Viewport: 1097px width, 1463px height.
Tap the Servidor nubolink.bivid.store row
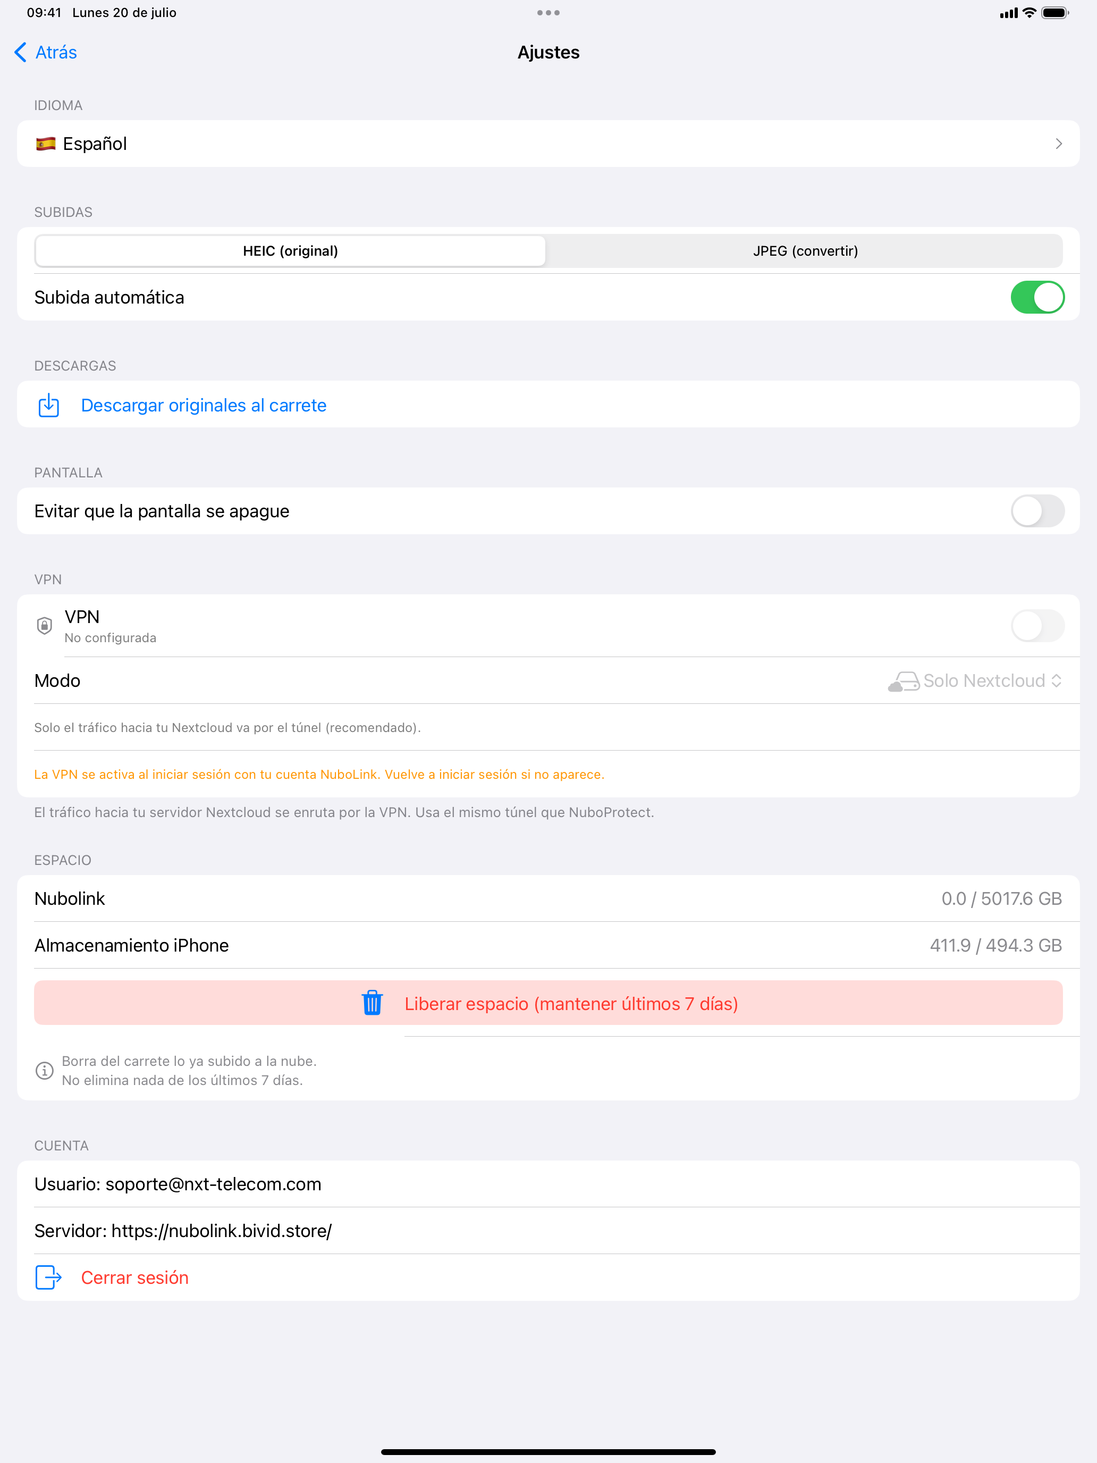(548, 1231)
